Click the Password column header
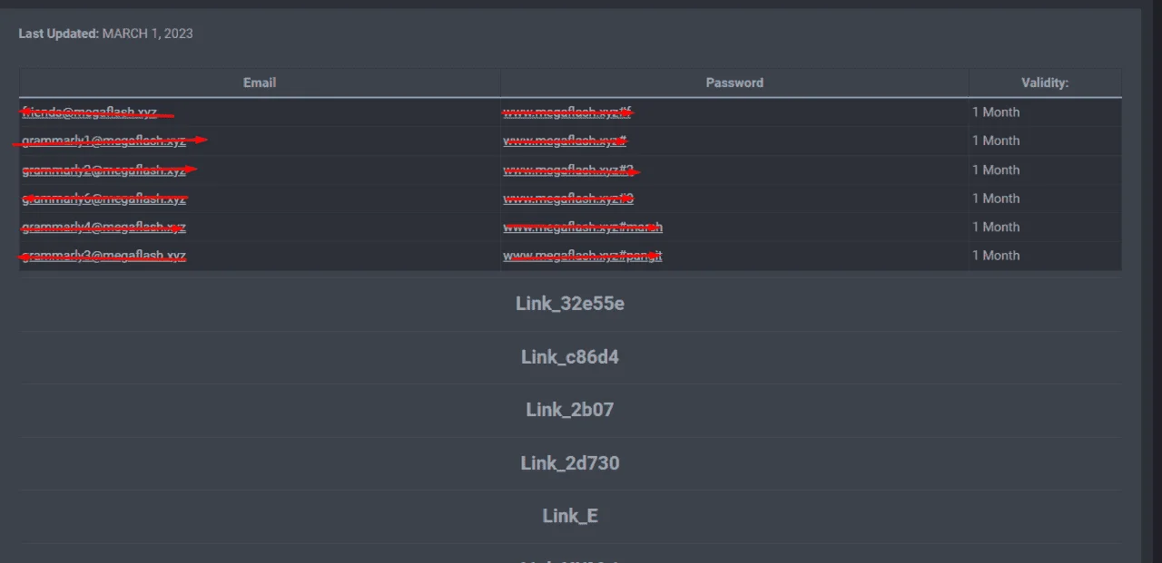 click(734, 83)
